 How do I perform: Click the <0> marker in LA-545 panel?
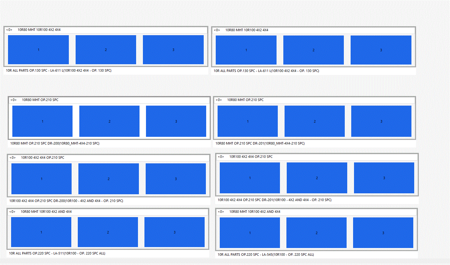point(221,212)
